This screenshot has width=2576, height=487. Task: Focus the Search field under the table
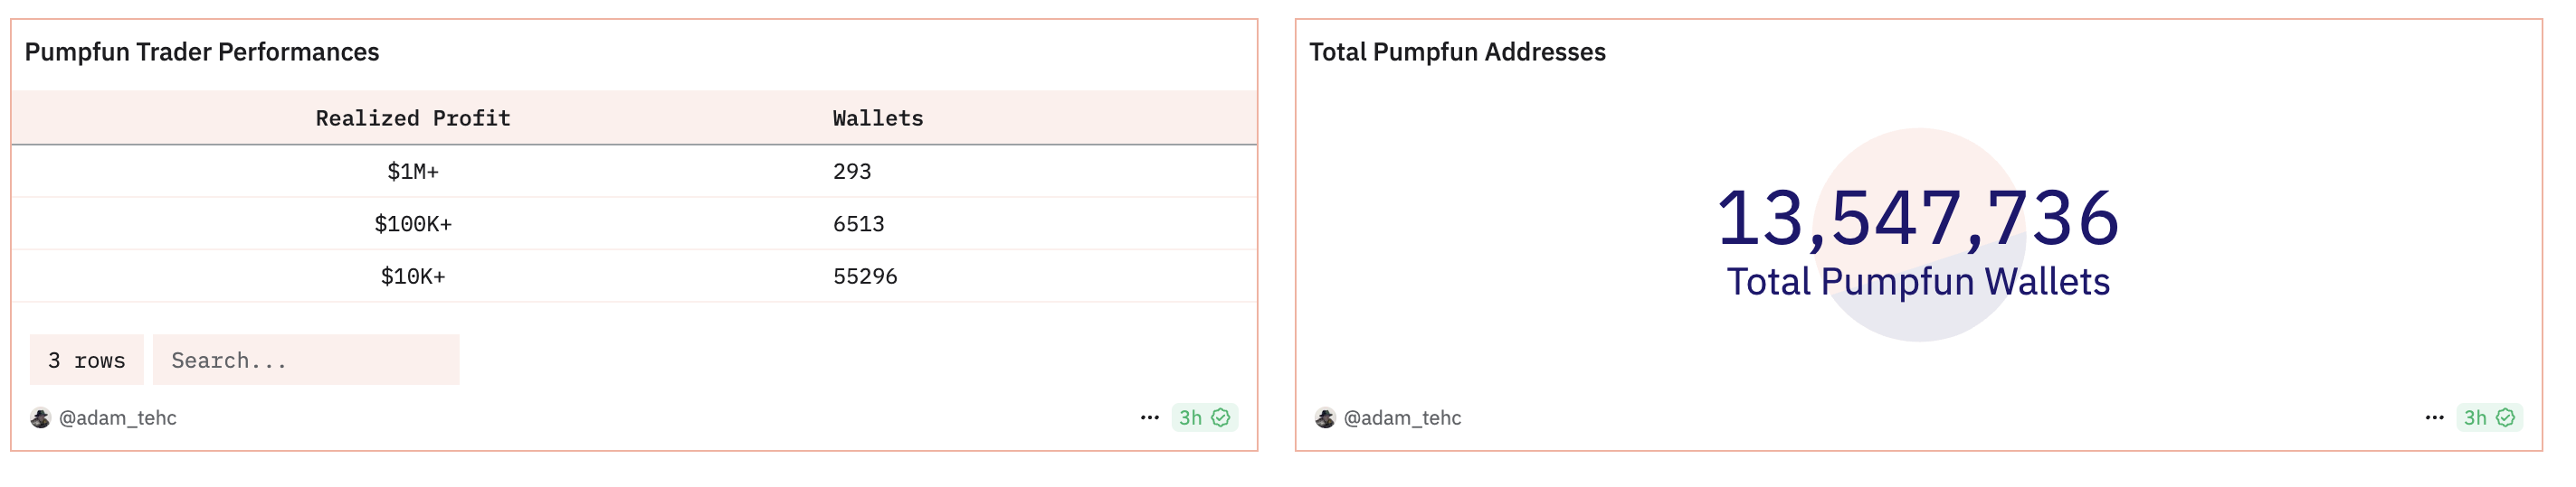306,361
